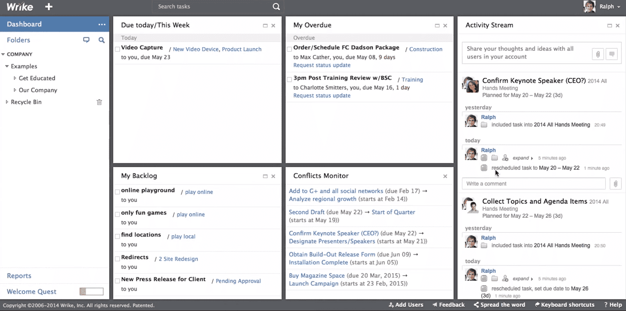The height and width of the screenshot is (311, 626).
Task: Check the Video Capture task checkbox
Action: (118, 49)
